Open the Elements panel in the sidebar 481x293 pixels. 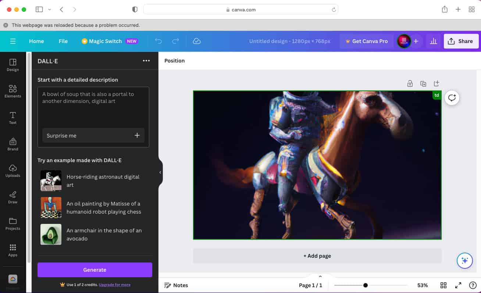pos(13,91)
